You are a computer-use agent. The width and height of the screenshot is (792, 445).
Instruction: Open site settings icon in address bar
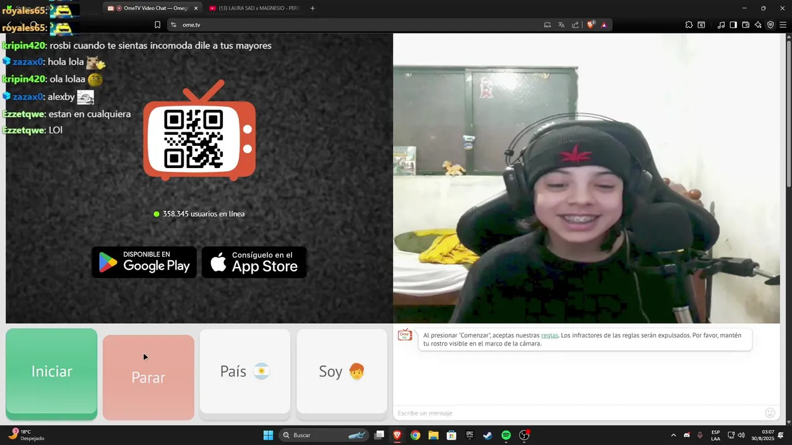(174, 25)
